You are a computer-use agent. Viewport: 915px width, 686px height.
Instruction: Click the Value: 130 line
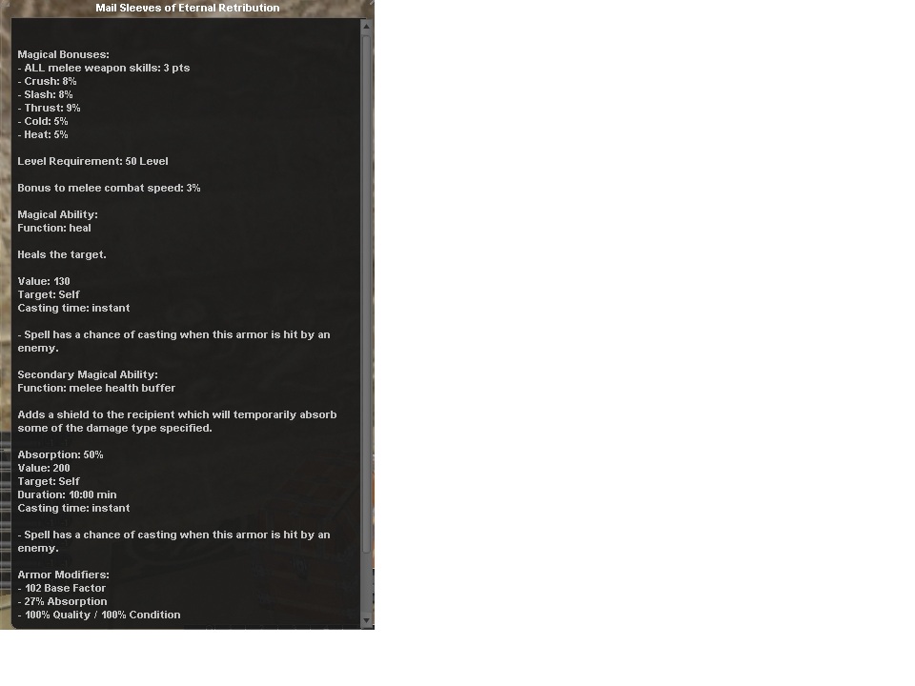tap(44, 281)
